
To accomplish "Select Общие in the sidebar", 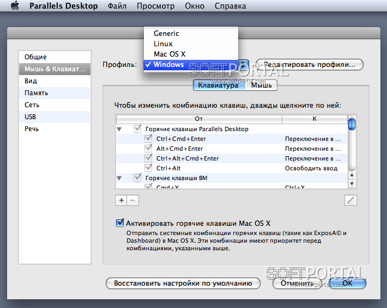I will [55, 57].
